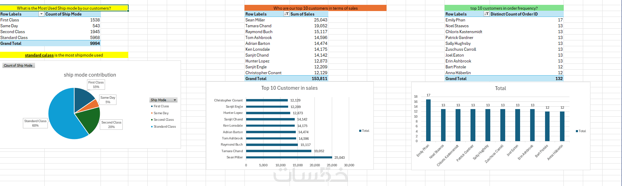
Task: Select the 'ship mode contribution' chart title
Action: click(x=90, y=75)
